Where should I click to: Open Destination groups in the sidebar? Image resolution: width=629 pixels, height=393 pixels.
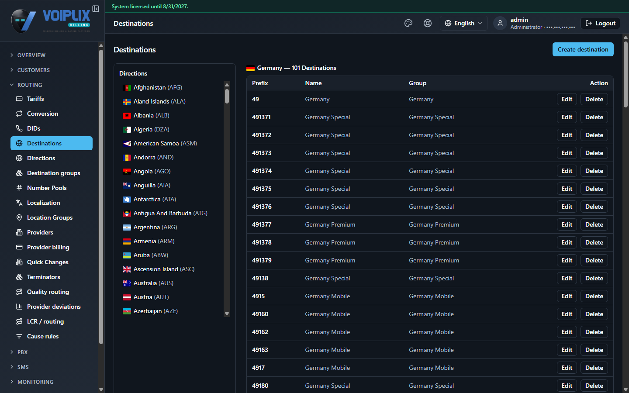pos(52,173)
